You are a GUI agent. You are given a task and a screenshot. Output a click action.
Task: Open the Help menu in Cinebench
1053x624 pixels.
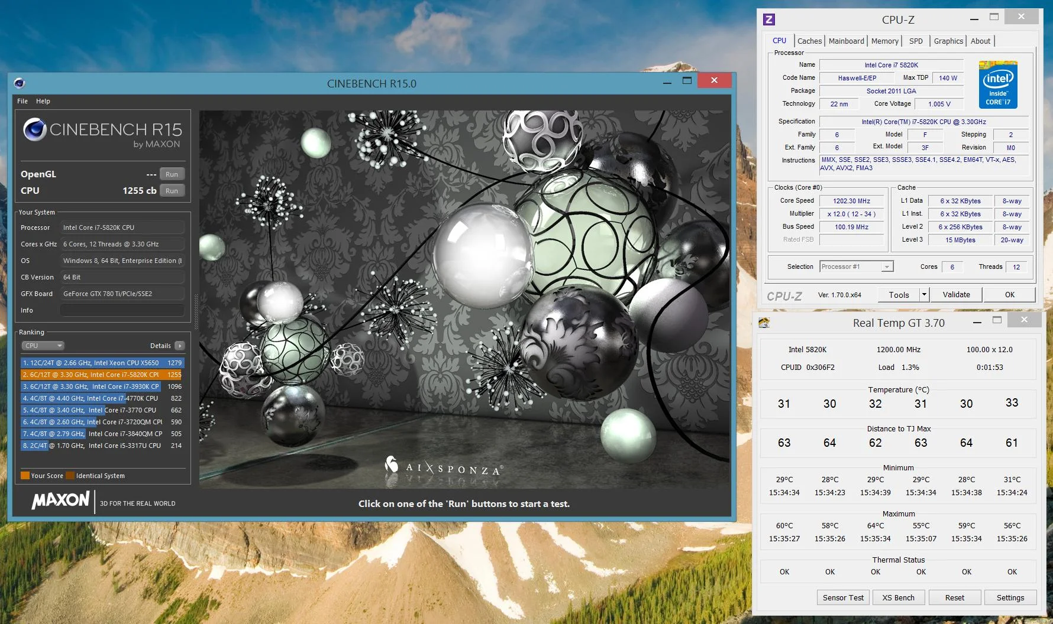tap(43, 101)
